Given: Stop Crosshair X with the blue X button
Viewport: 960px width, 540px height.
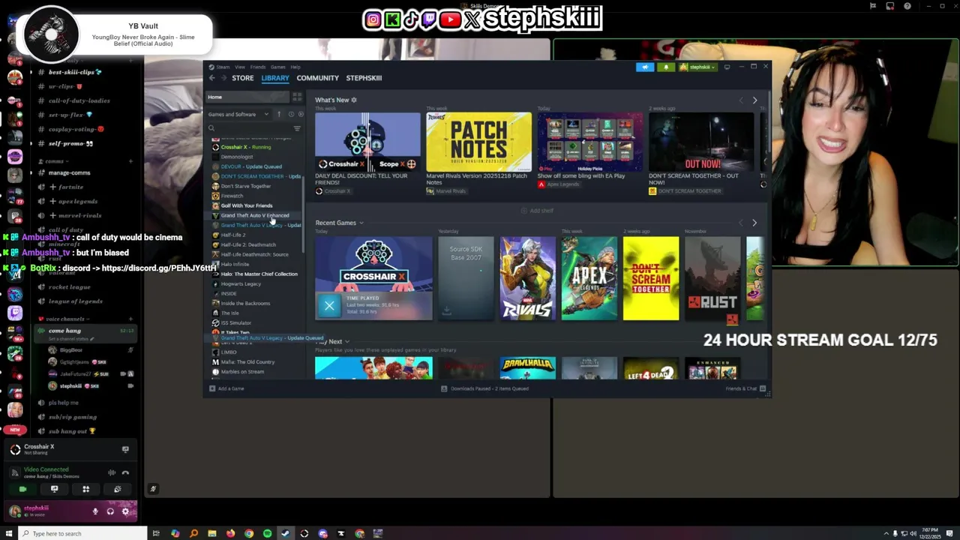Looking at the screenshot, I should click(329, 305).
